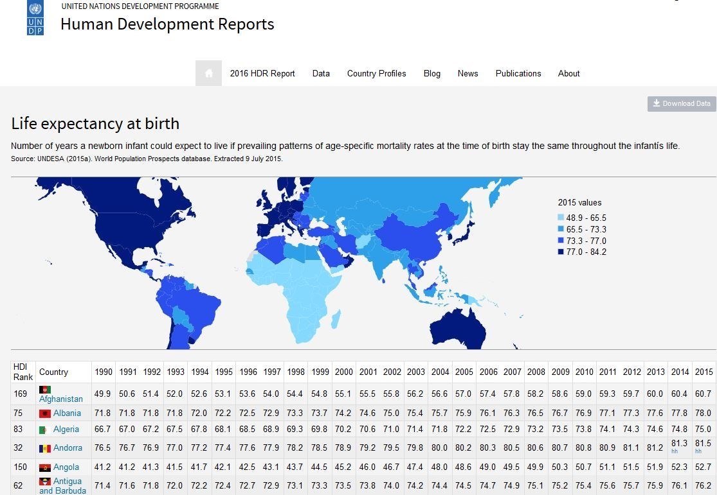This screenshot has height=495, width=717.
Task: Click the darkest 77.0 - 84.2 legend swatch
Action: pyautogui.click(x=561, y=252)
